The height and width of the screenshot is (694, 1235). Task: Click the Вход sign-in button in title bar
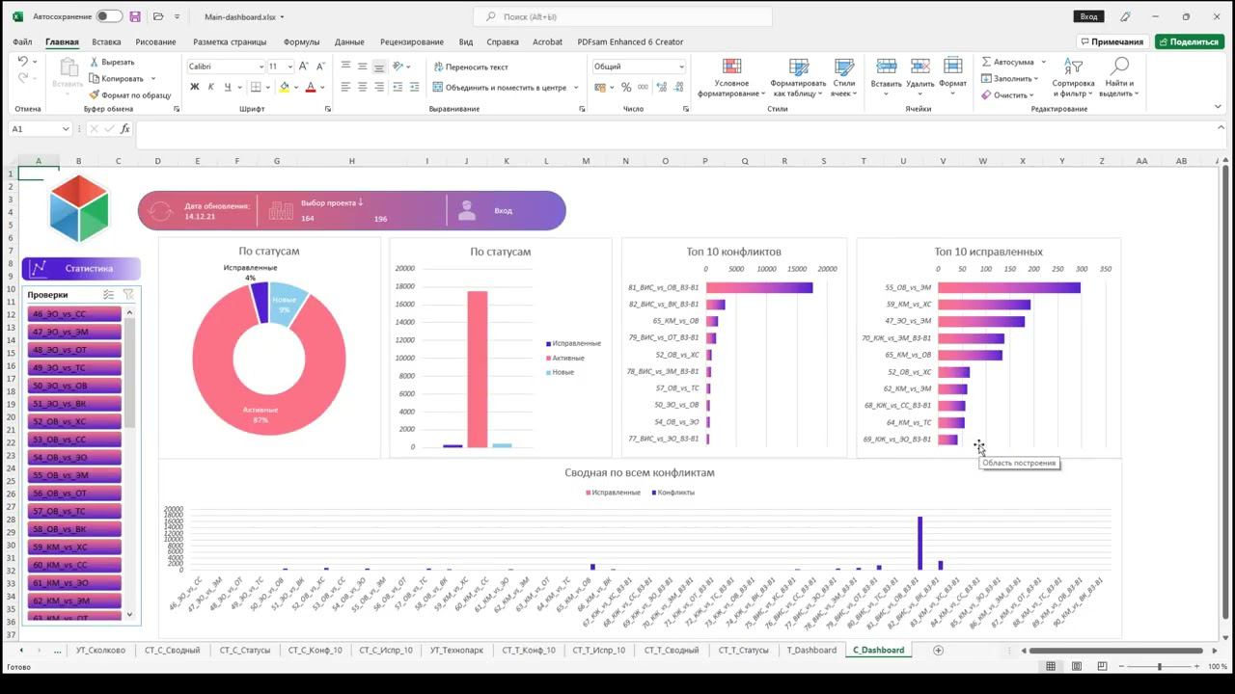click(x=1088, y=16)
